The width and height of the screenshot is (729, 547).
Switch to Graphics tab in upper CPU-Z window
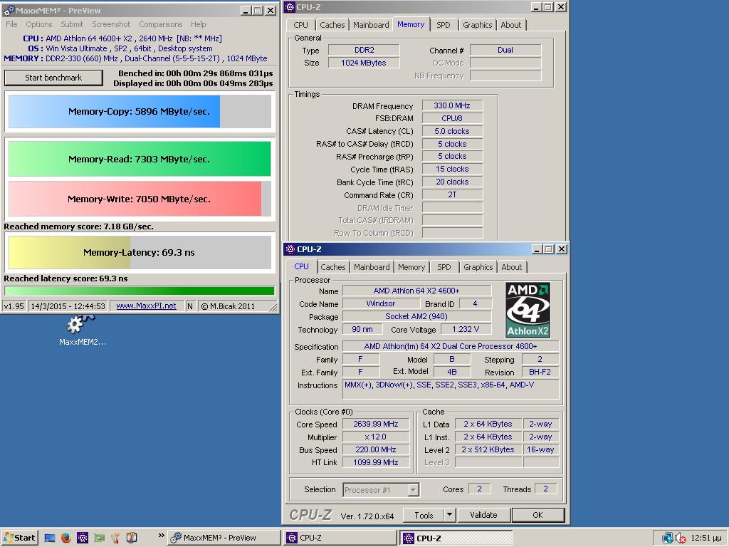[x=478, y=25]
